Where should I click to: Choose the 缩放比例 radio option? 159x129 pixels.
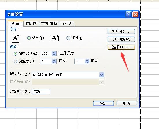click(15, 54)
